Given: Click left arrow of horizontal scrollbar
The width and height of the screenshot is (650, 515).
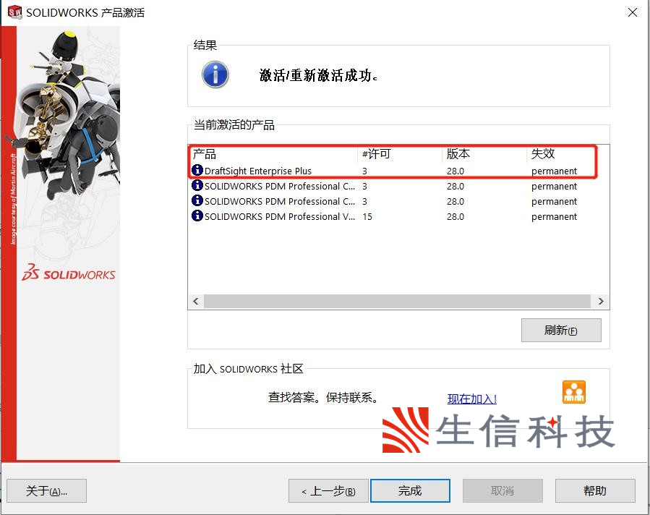Looking at the screenshot, I should click(196, 302).
